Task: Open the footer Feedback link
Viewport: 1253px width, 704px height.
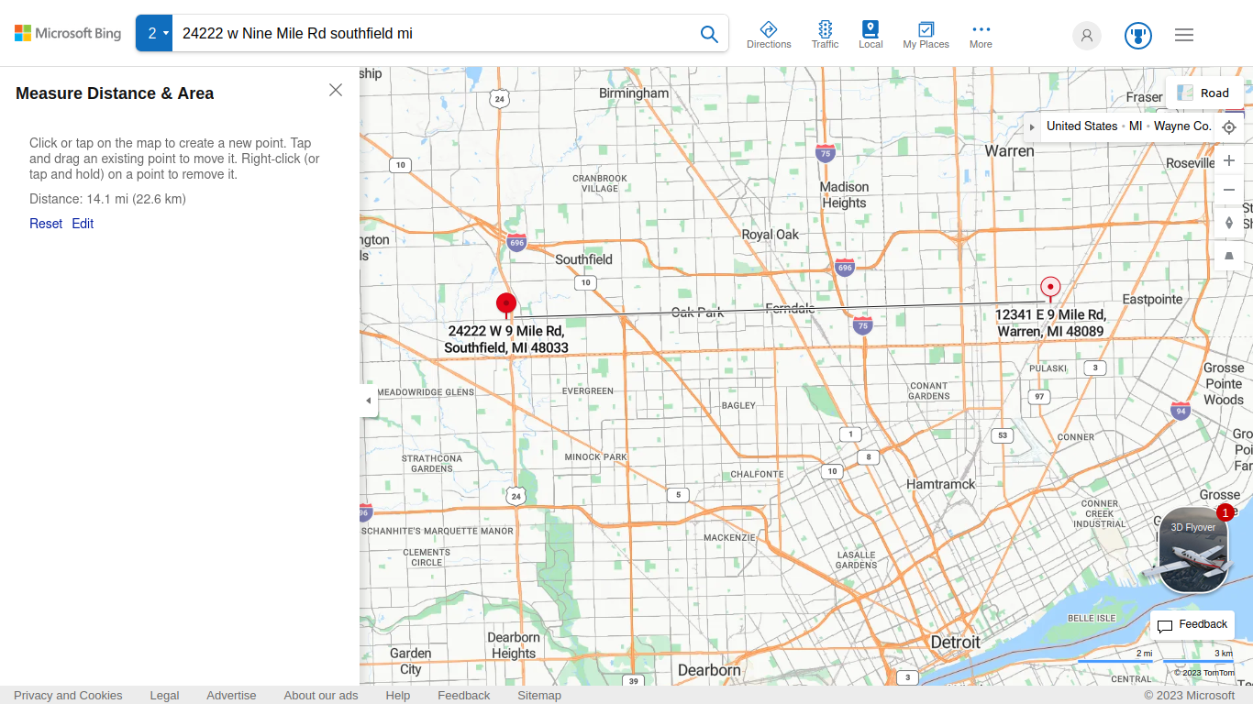Action: (463, 695)
